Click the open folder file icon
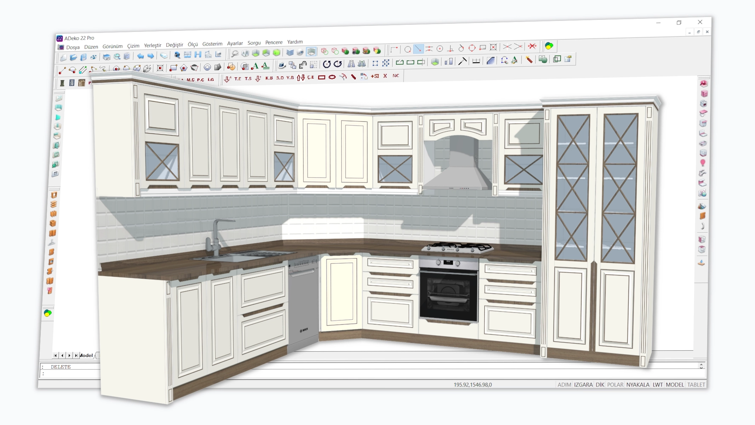755x425 pixels. (x=73, y=57)
